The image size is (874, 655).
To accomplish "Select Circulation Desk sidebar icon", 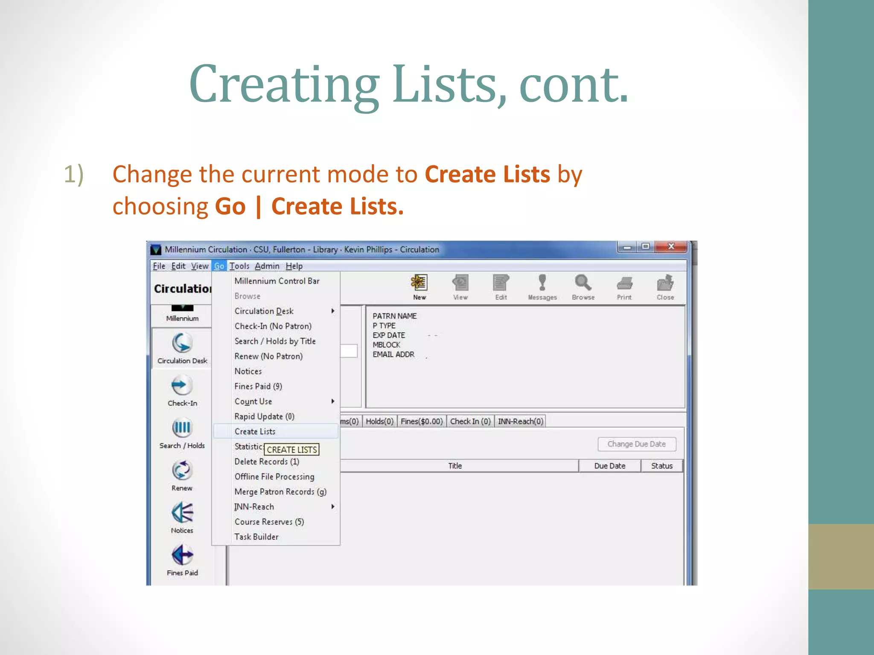I will (x=182, y=348).
